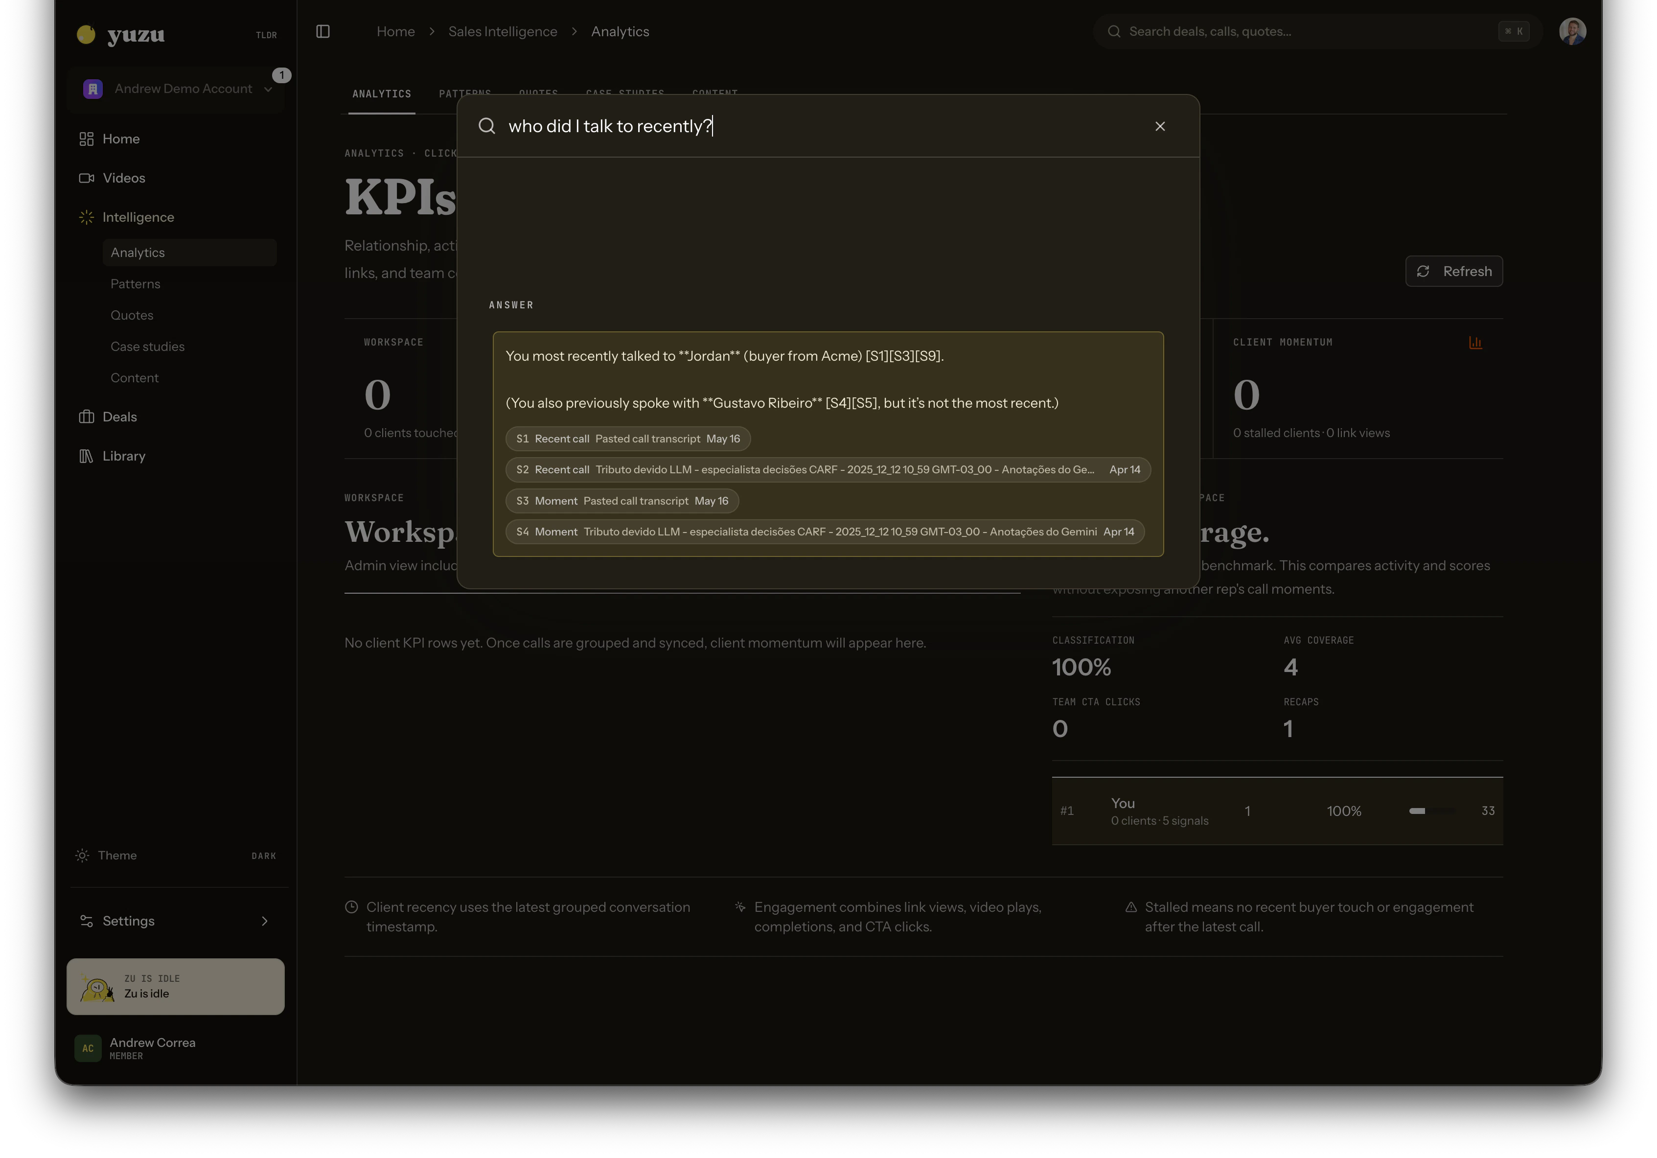Select the Case studies sidebar item

[190, 346]
